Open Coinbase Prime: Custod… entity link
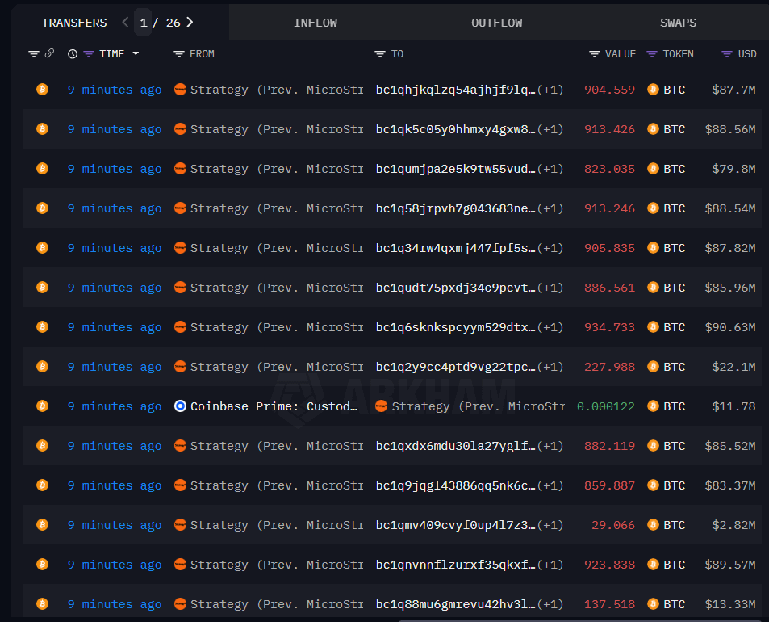Viewport: 769px width, 622px height. (274, 406)
